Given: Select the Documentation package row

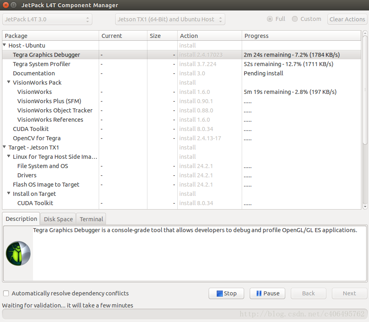Looking at the screenshot, I should pos(182,73).
